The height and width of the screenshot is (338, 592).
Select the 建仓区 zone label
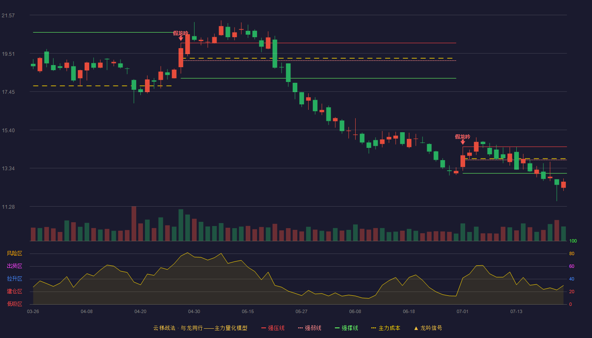14,292
